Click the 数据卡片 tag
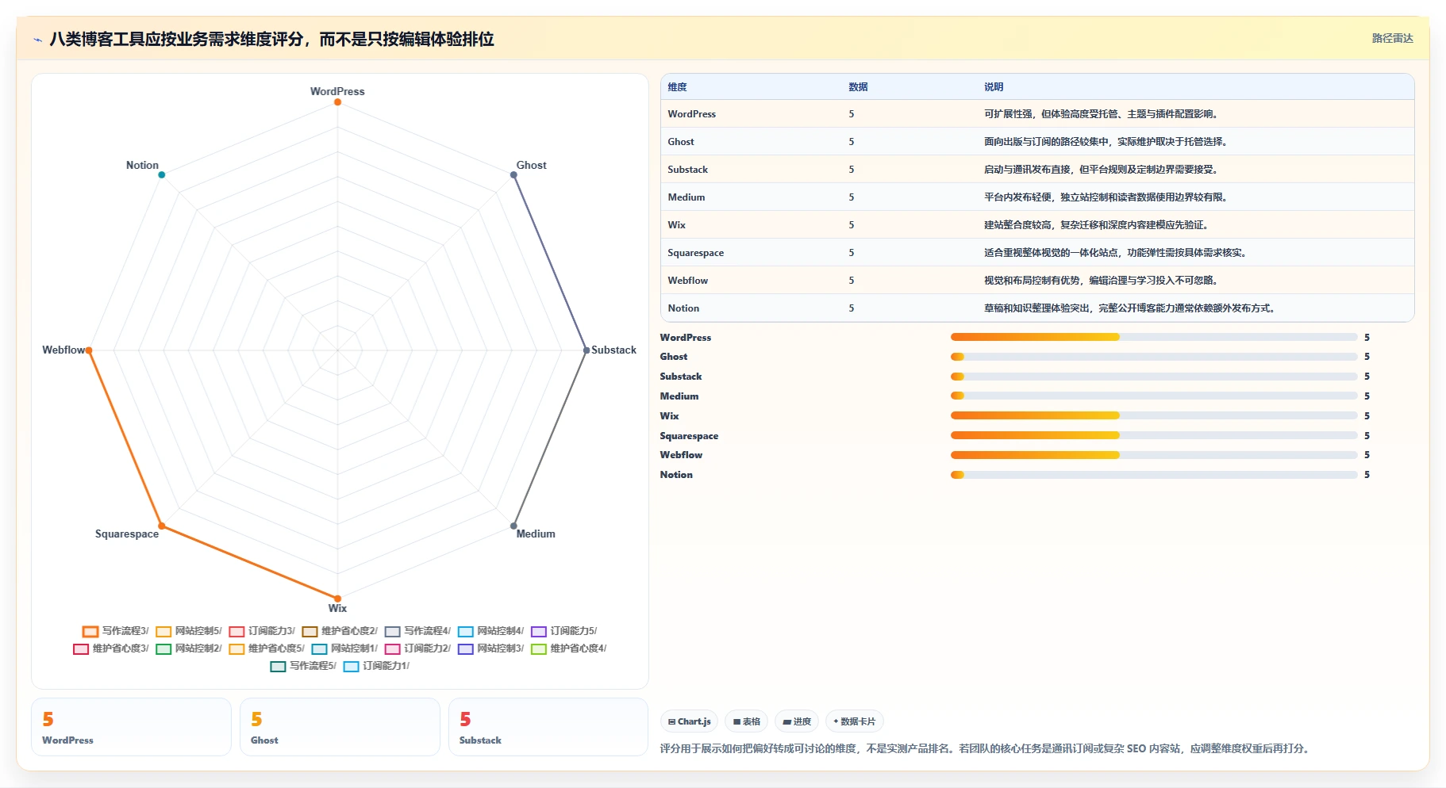1446x788 pixels. (x=854, y=721)
